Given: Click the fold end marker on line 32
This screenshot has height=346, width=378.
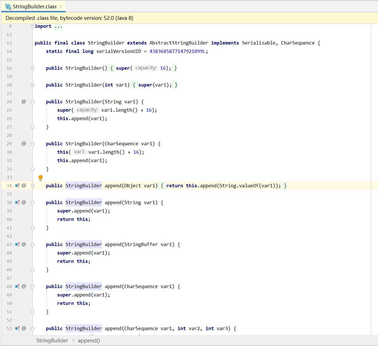Looking at the screenshot, I should click(32, 169).
